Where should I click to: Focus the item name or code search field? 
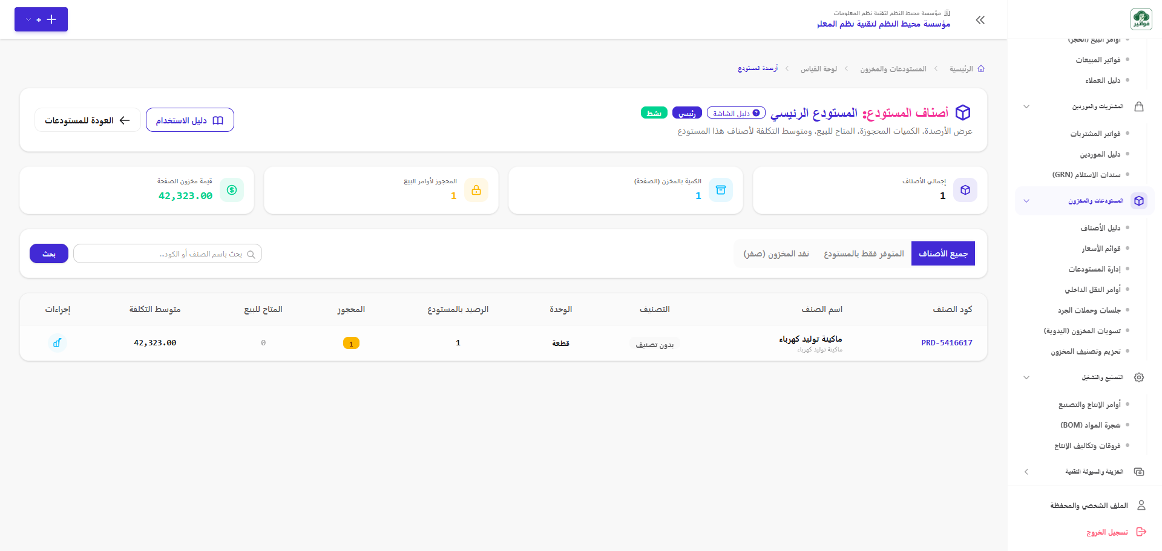(x=168, y=253)
